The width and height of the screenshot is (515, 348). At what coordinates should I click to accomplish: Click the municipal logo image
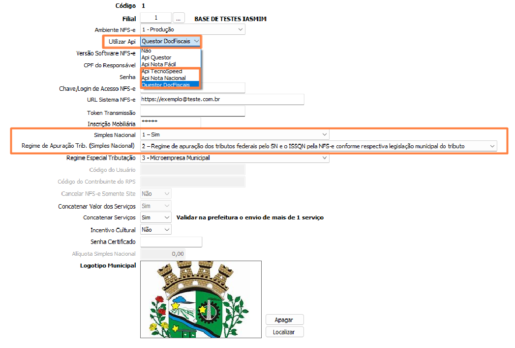pyautogui.click(x=201, y=299)
